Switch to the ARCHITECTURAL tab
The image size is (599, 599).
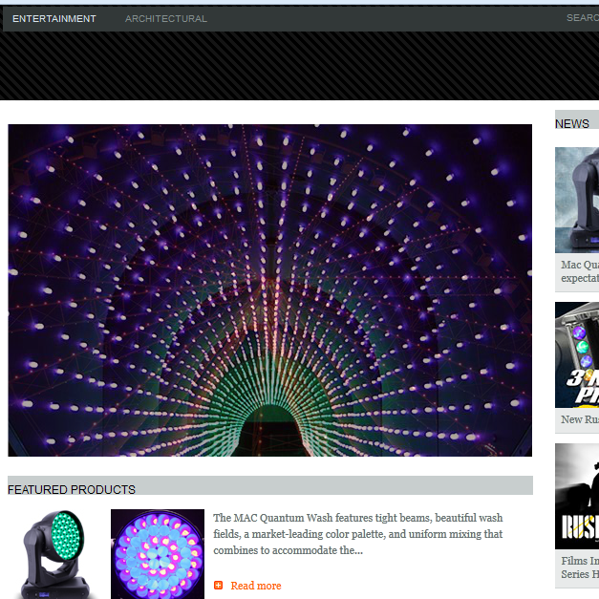[x=166, y=18]
